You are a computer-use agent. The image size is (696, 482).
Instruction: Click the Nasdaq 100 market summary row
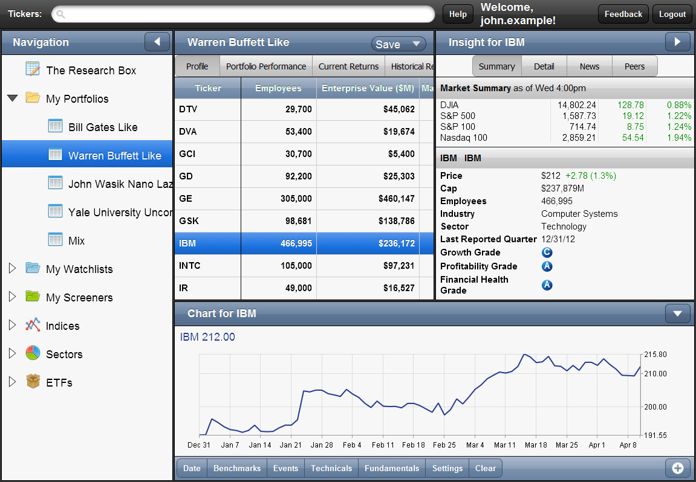coord(565,138)
